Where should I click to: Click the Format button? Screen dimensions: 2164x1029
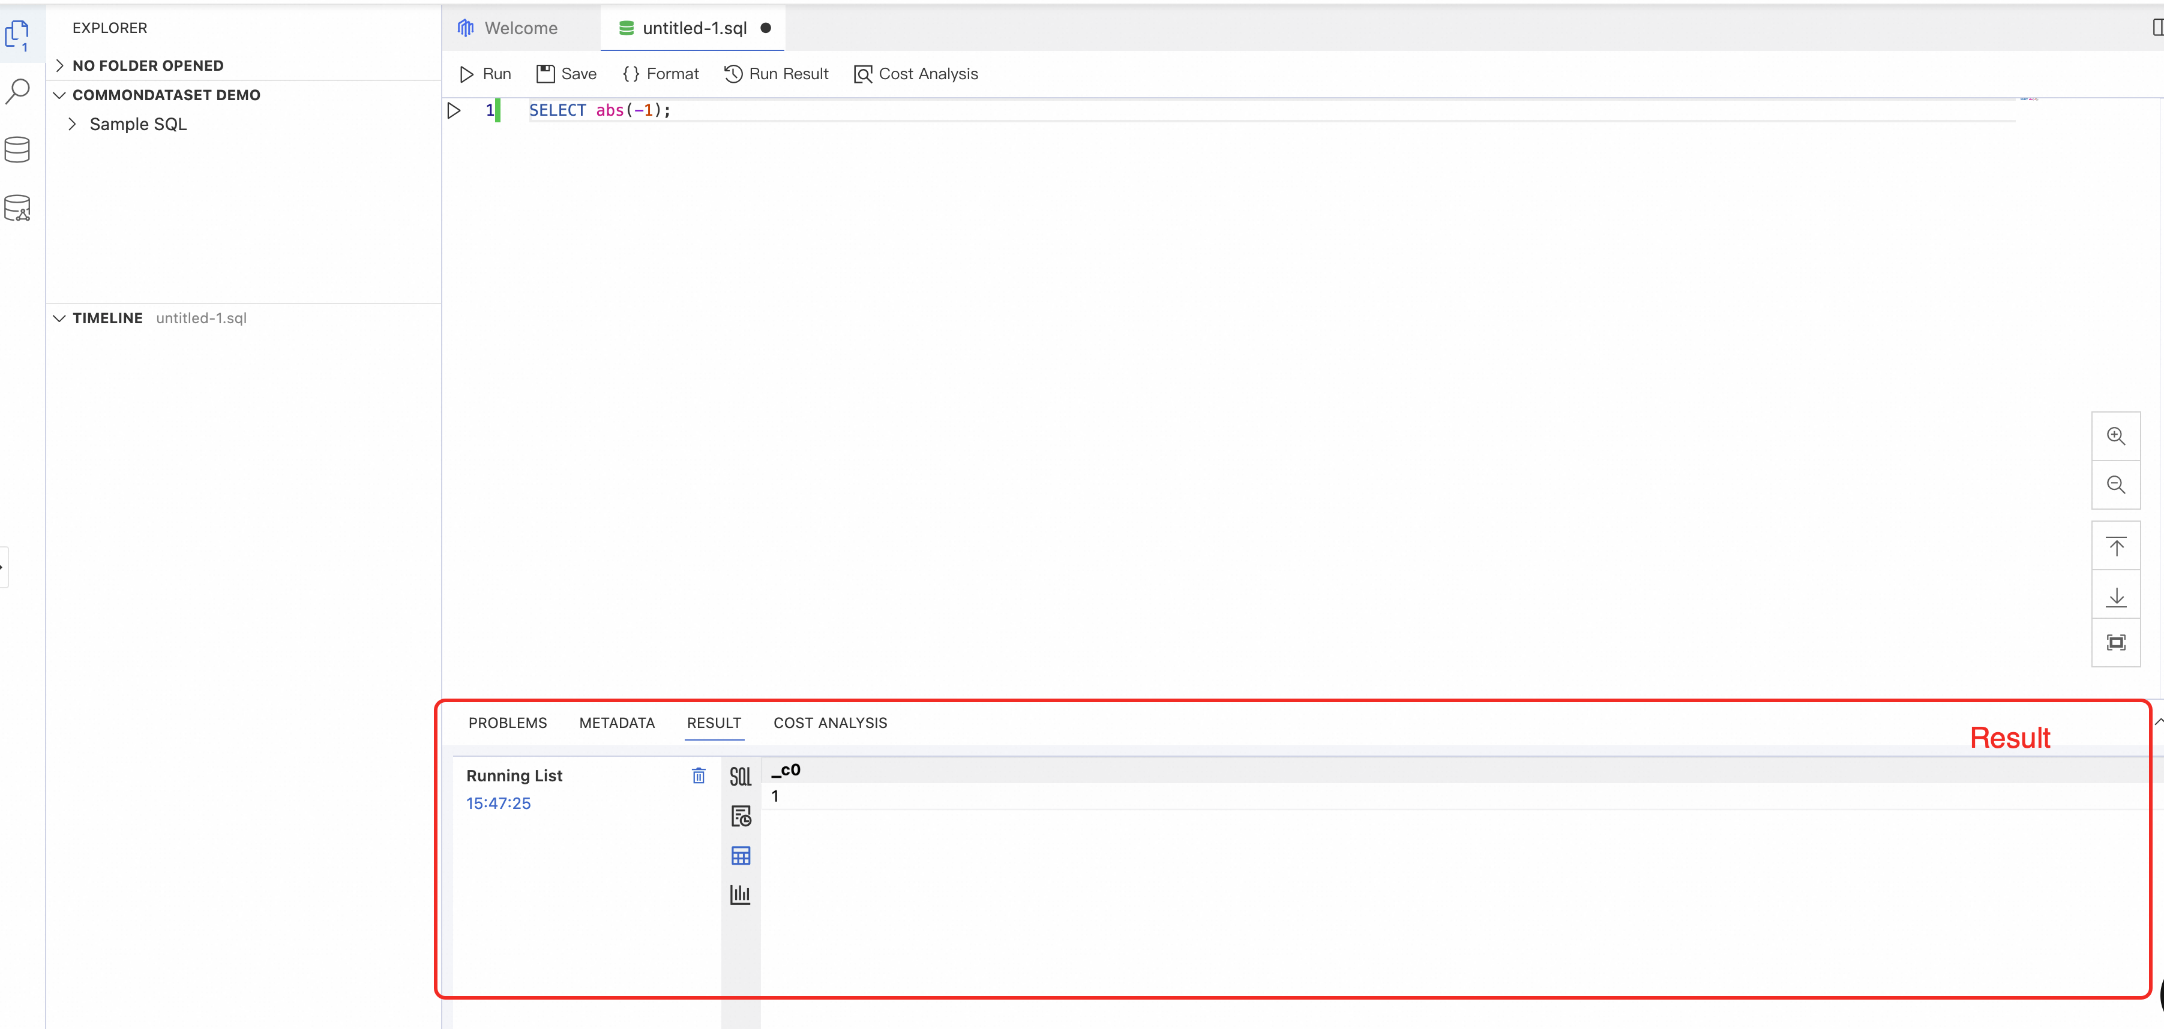[x=660, y=74]
